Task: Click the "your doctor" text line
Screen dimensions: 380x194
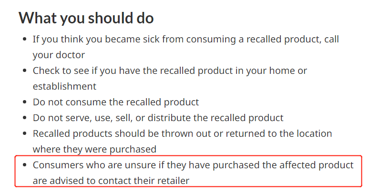Action: [59, 55]
